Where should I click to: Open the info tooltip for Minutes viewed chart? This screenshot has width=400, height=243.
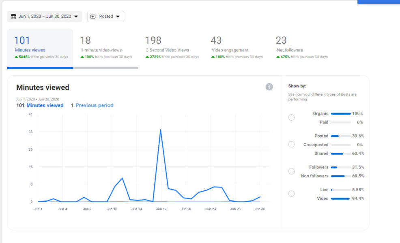(269, 87)
